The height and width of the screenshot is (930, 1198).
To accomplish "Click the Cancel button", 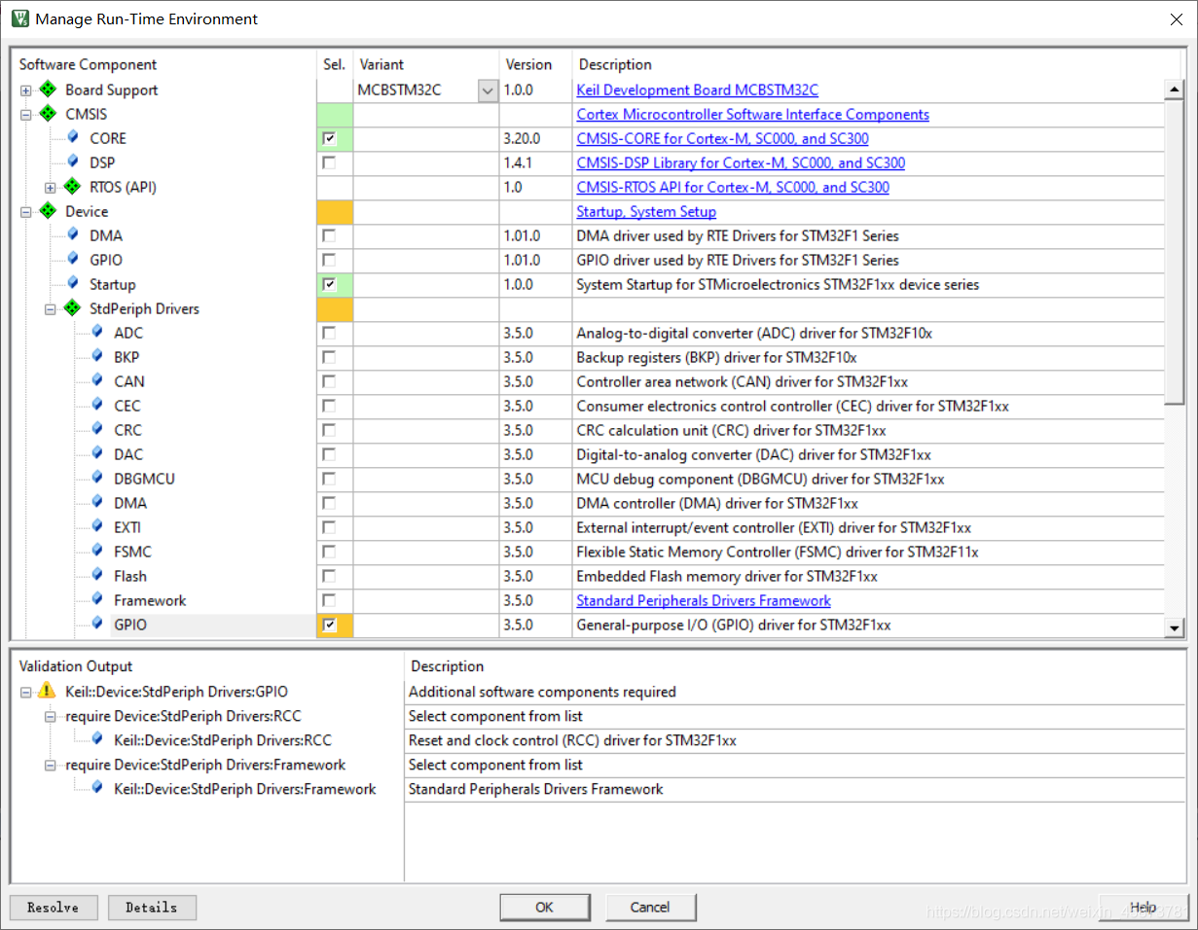I will click(x=650, y=907).
